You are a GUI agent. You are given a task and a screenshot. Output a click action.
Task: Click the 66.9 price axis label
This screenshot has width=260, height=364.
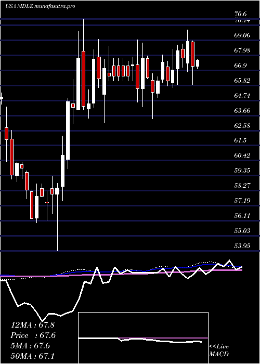click(241, 66)
